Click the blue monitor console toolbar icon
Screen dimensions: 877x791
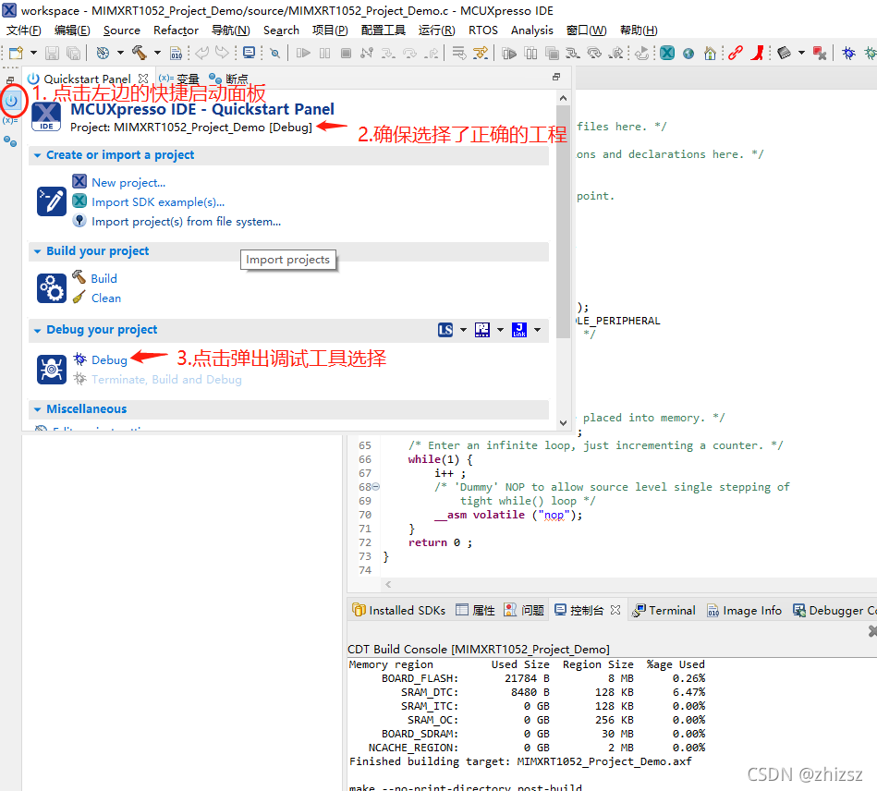pyautogui.click(x=250, y=53)
